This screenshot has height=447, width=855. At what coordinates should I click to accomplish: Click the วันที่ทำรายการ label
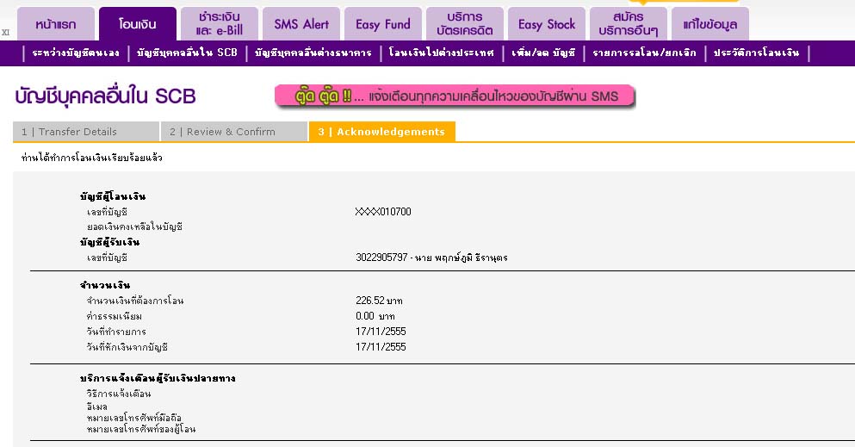(x=116, y=332)
